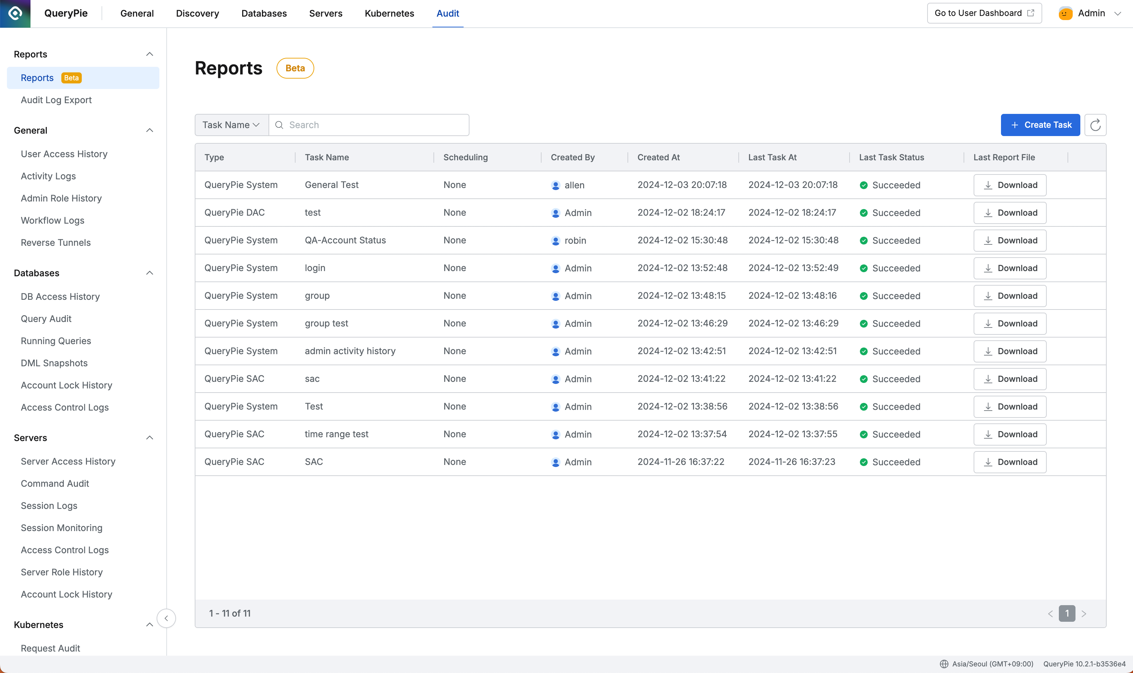Download the time range test report
This screenshot has height=673, width=1133.
pos(1010,434)
